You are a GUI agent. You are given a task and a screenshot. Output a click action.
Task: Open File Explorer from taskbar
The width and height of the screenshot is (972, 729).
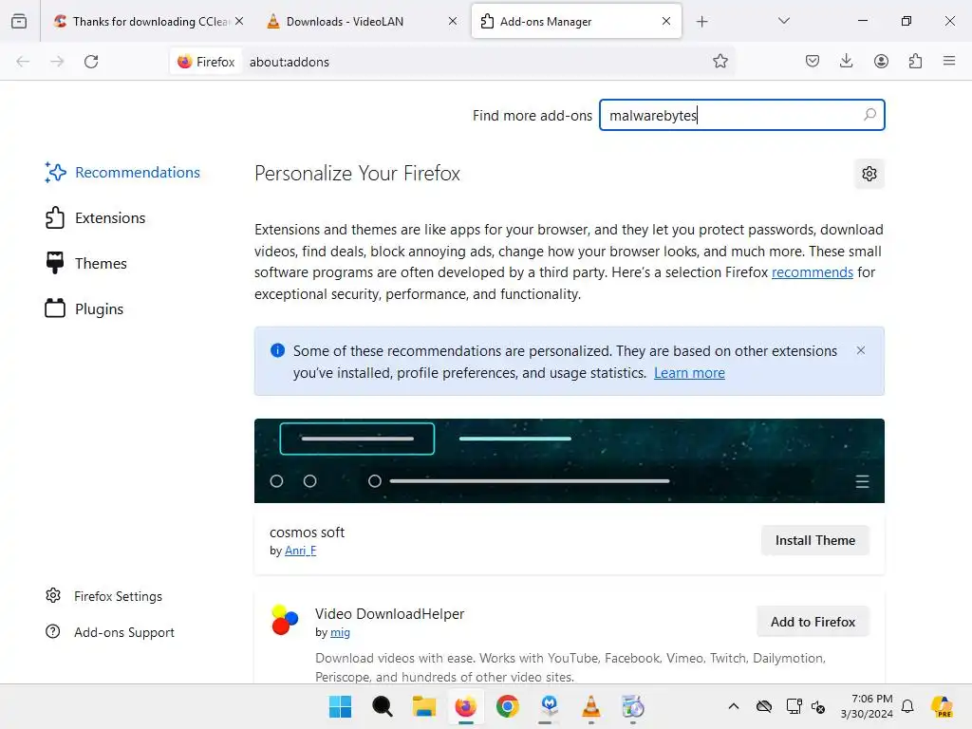[x=424, y=706]
